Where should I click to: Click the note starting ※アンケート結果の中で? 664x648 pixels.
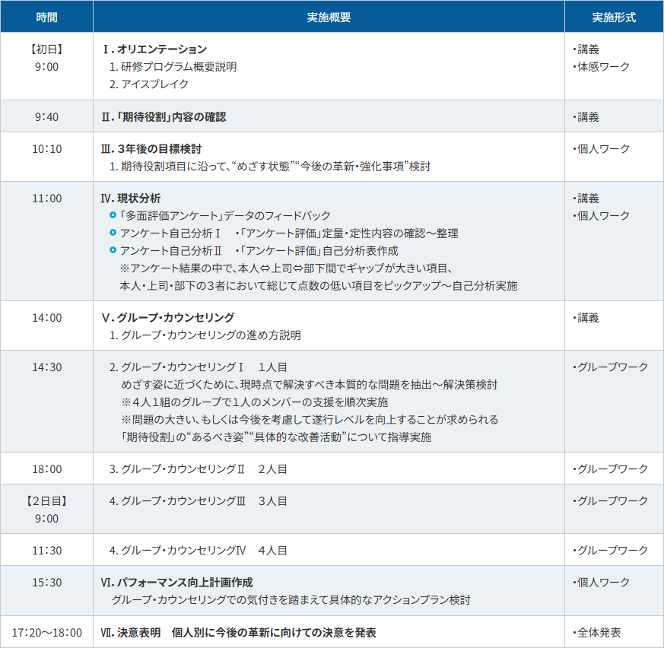coord(286,268)
